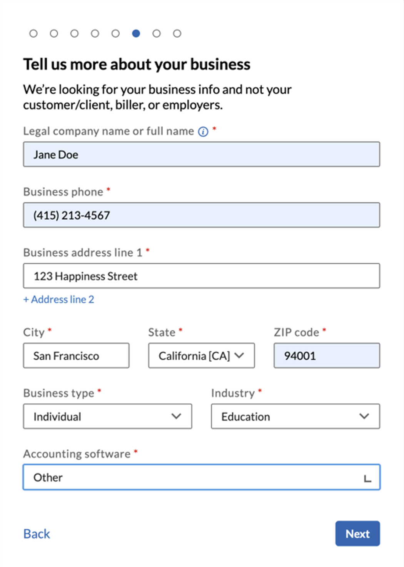Click the ZIP code field showing 94001
This screenshot has height=567, width=404.
tap(326, 355)
